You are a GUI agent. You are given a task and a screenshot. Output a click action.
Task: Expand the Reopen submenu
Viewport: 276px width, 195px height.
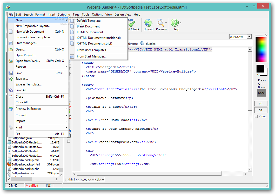38,67
